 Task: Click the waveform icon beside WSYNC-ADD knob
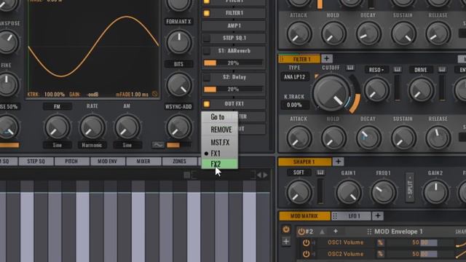[x=158, y=145]
